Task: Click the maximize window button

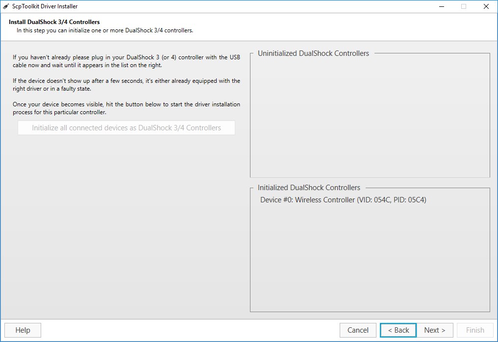Action: pos(463,6)
